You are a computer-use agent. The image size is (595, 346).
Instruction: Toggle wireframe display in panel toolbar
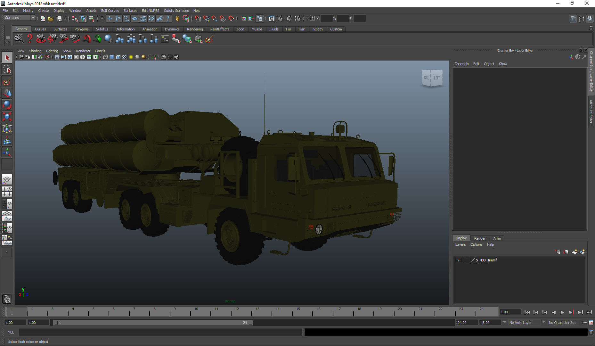point(105,57)
